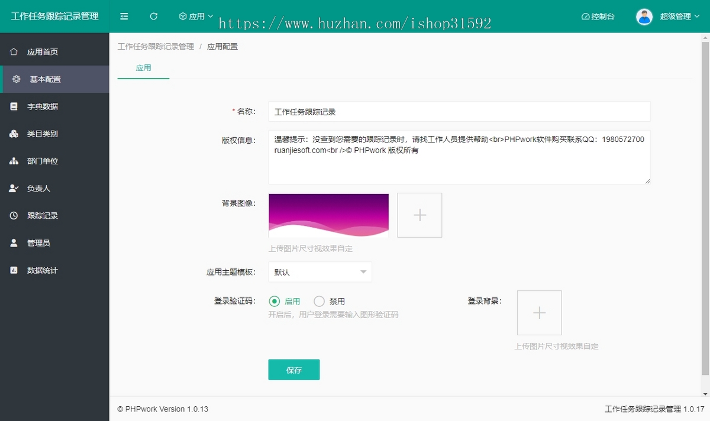Open 数据统计 chart icon in sidebar
Viewport: 710px width, 421px height.
point(14,270)
